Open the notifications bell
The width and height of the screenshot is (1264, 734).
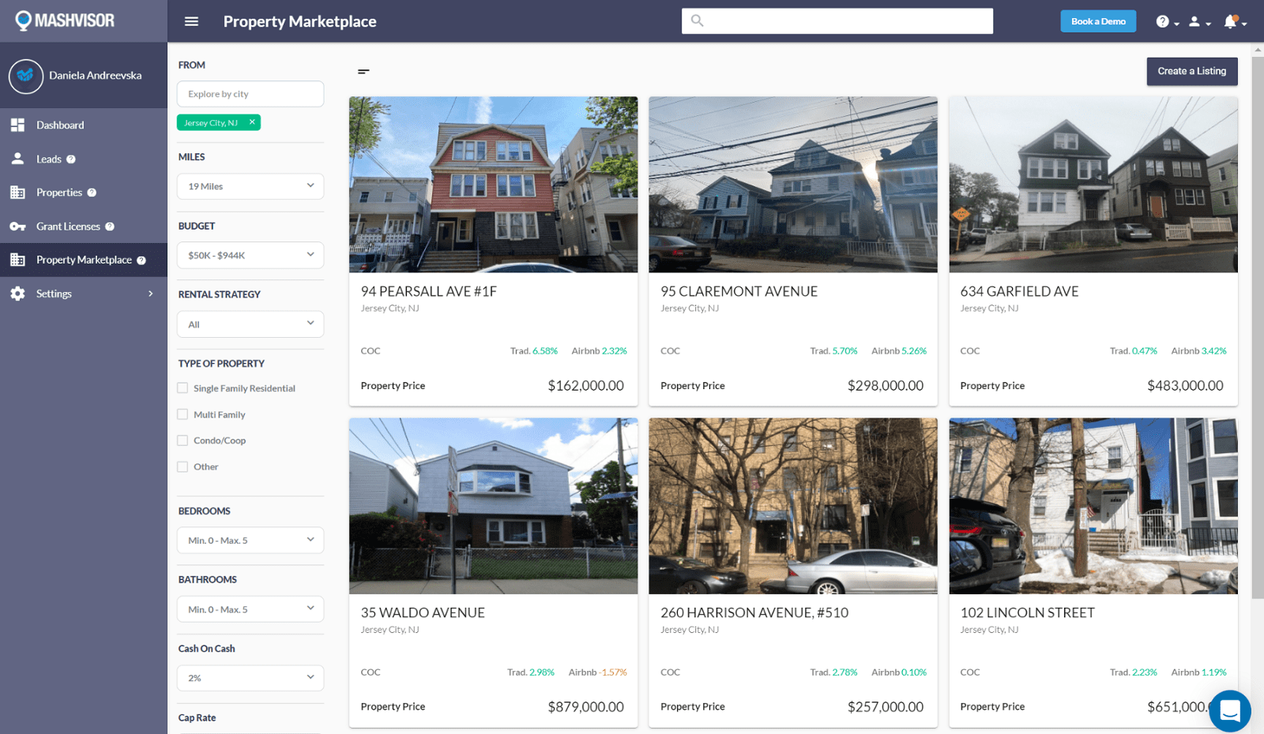(1231, 21)
